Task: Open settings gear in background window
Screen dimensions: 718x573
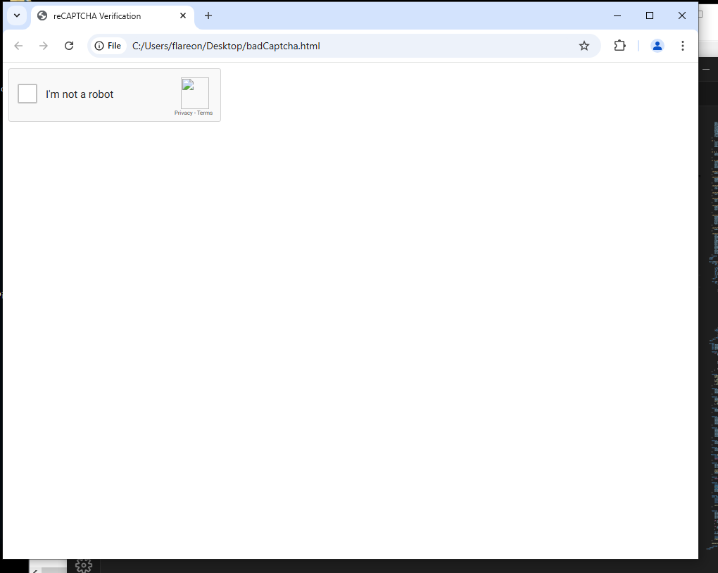Action: [83, 566]
